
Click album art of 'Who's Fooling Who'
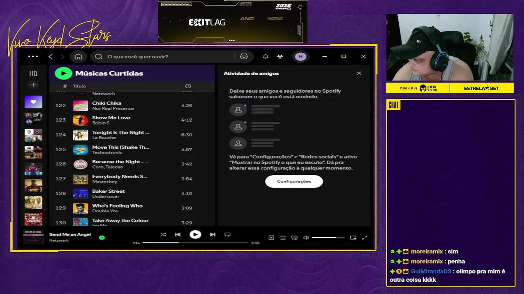pyautogui.click(x=81, y=208)
